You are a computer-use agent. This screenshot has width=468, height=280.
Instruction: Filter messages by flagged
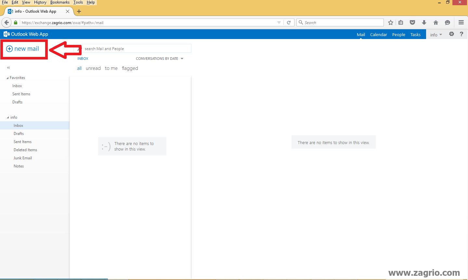[130, 68]
